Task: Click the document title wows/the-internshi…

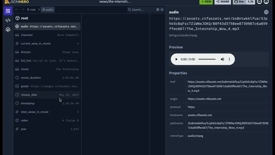Action: [x=115, y=2]
